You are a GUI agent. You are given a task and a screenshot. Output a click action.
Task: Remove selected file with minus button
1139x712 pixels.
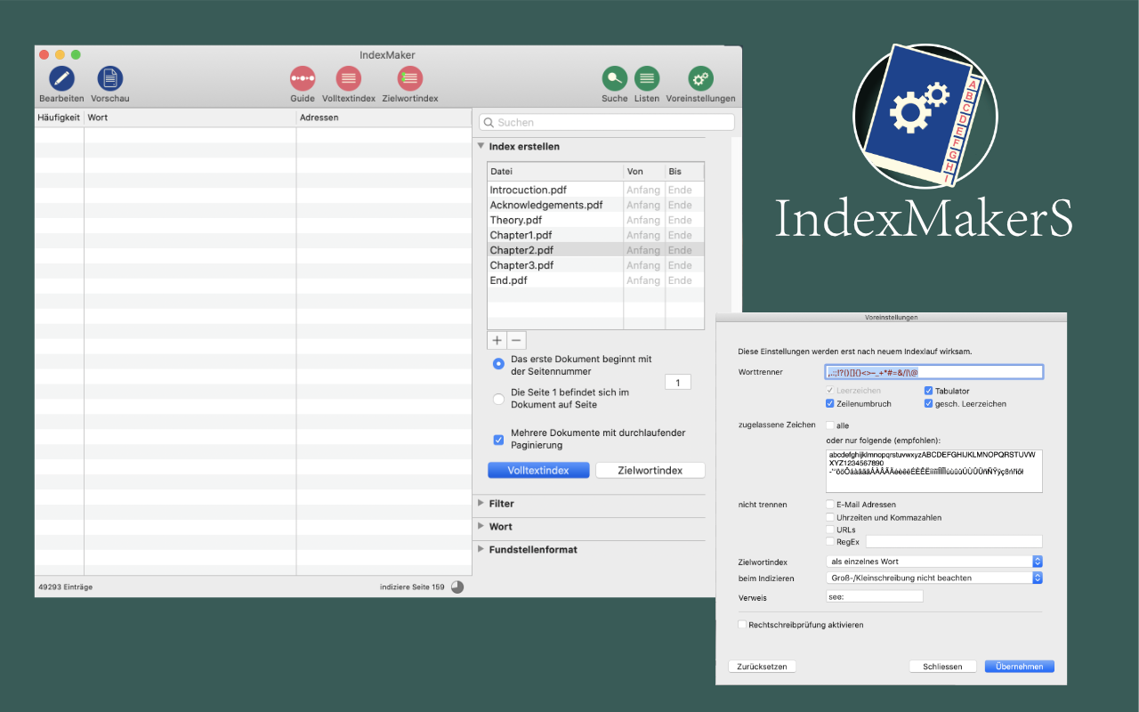point(516,340)
